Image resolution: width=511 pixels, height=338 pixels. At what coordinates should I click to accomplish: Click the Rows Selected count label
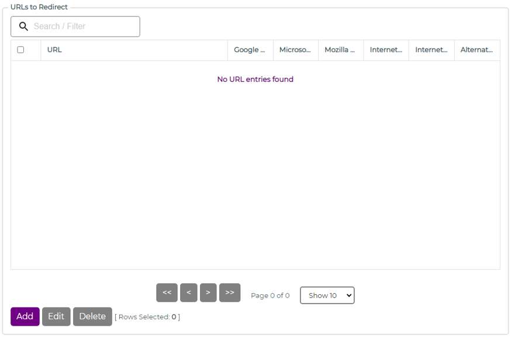(x=146, y=316)
